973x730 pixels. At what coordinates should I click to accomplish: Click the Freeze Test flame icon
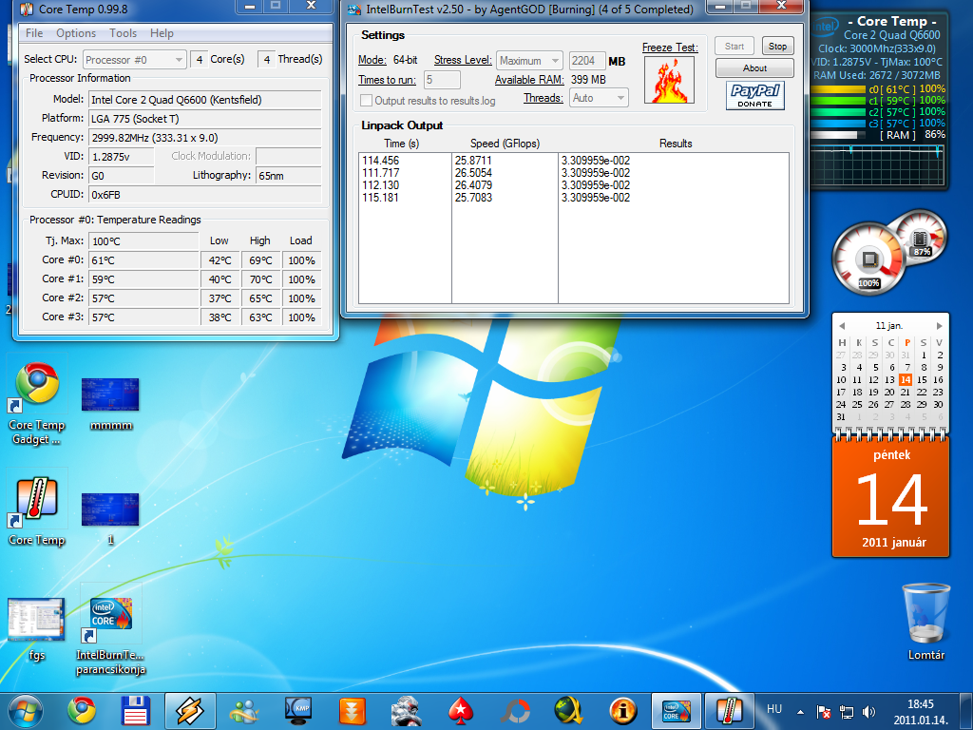(x=669, y=80)
